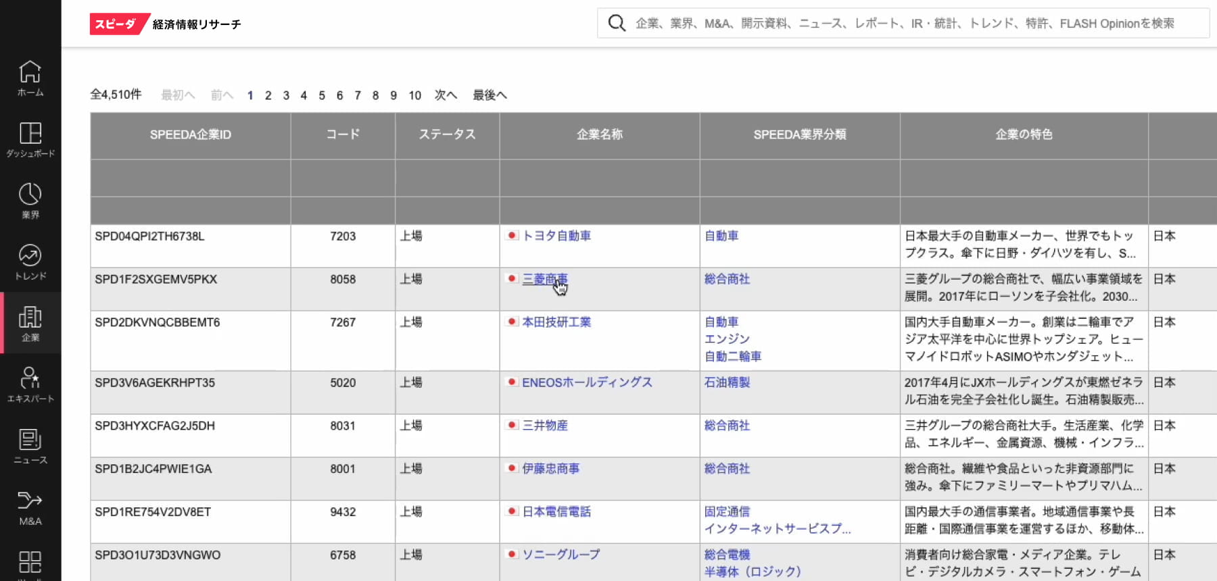Go to results page 10
The height and width of the screenshot is (581, 1217).
pyautogui.click(x=414, y=95)
